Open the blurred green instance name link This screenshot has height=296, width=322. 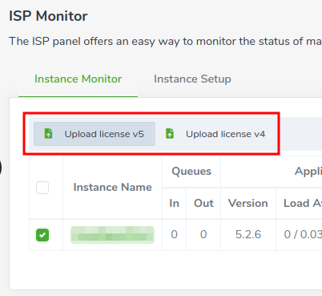tap(112, 235)
